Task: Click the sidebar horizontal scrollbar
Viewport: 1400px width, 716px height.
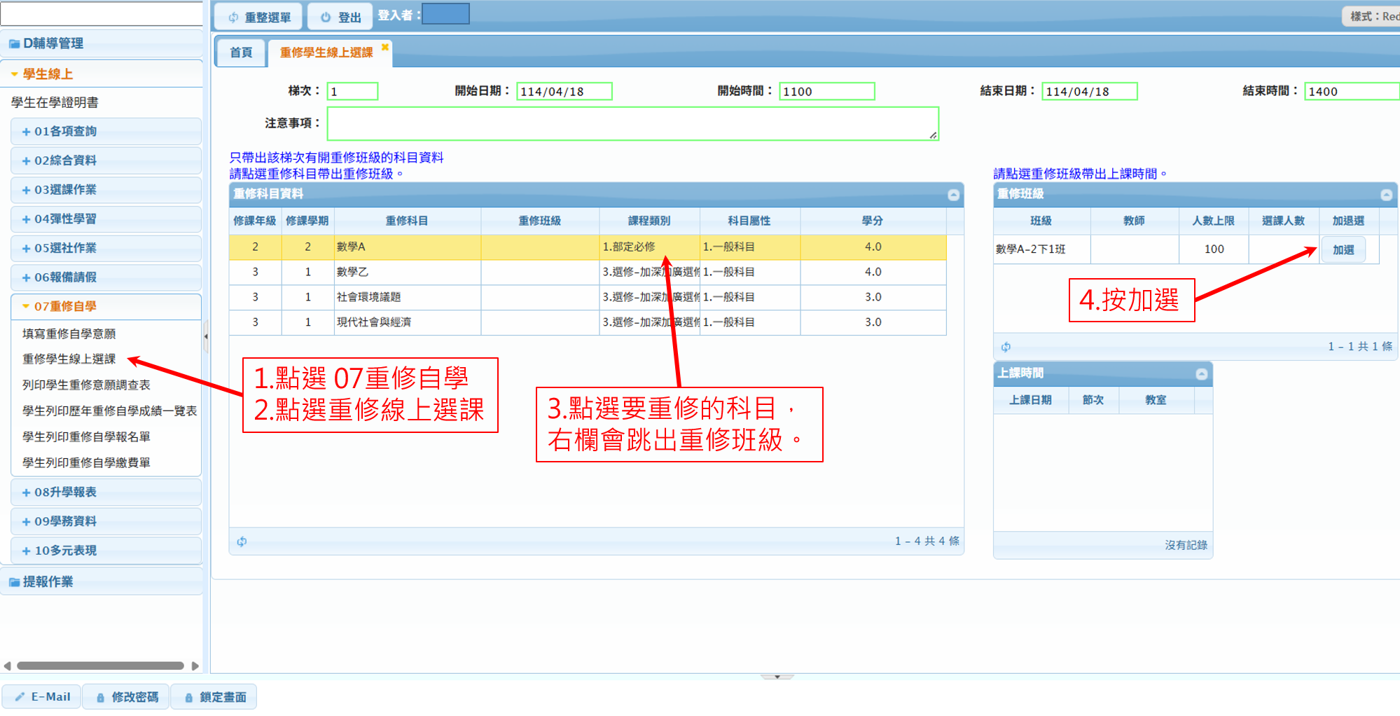Action: pyautogui.click(x=100, y=666)
